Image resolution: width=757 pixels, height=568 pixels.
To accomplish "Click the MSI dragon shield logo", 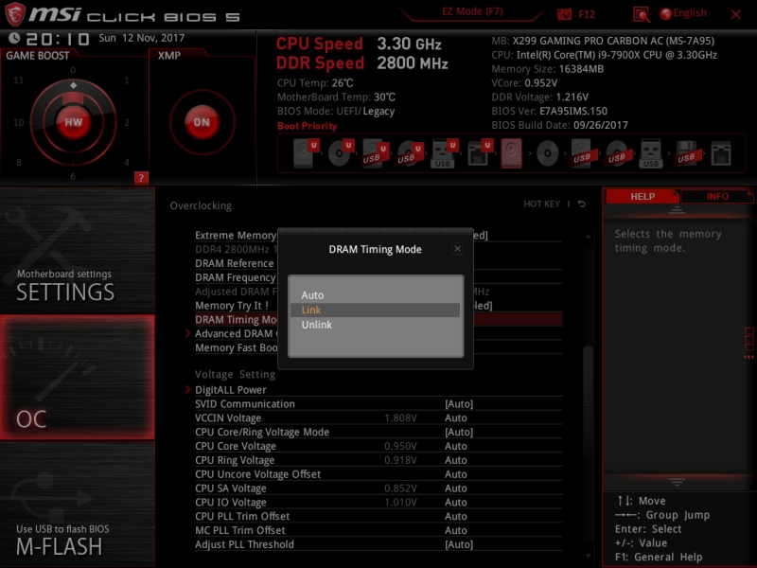I will (14, 14).
